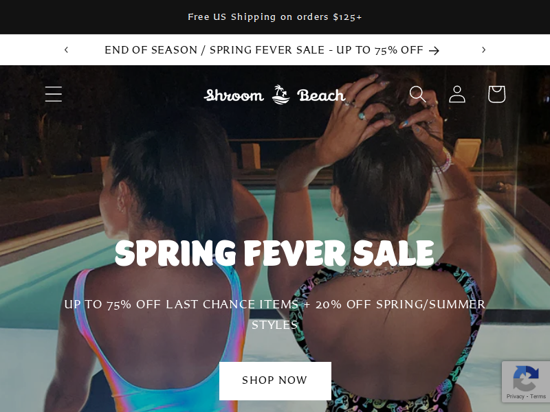The height and width of the screenshot is (412, 550).
Task: Click the Free US Shipping banner text
Action: (275, 16)
